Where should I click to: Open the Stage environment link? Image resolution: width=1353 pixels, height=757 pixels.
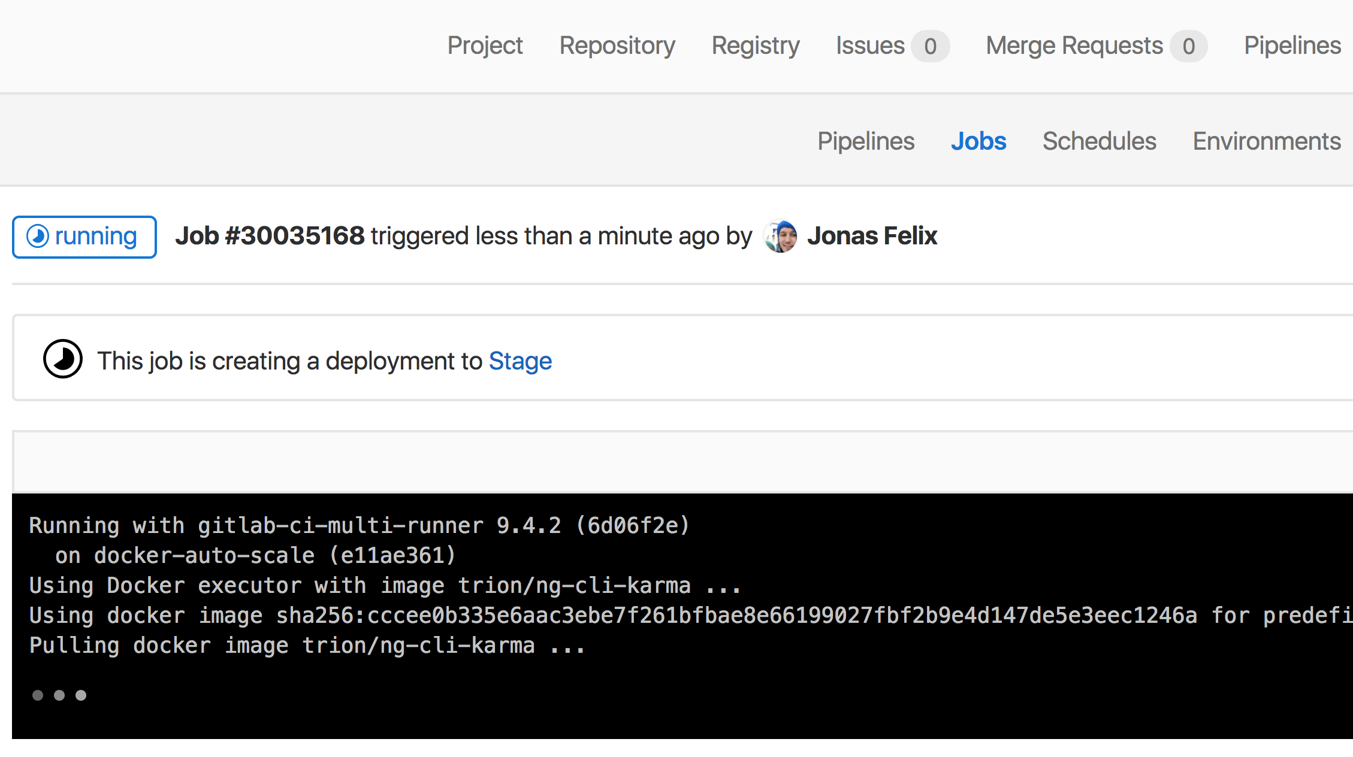click(x=520, y=361)
